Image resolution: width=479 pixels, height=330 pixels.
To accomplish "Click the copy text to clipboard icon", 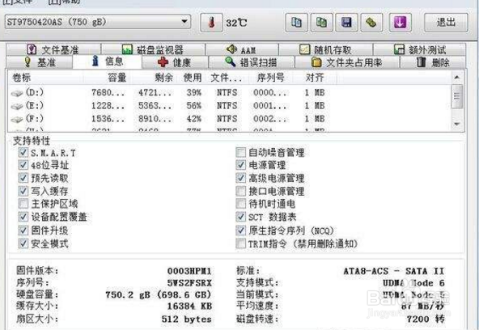I will click(x=296, y=23).
